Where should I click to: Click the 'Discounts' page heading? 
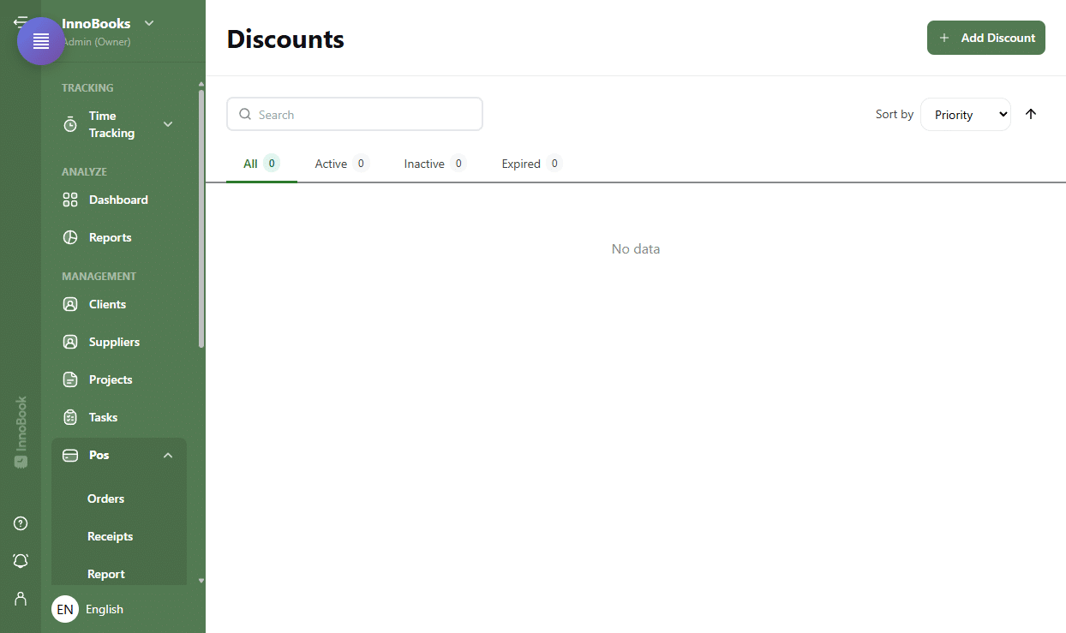coord(285,39)
